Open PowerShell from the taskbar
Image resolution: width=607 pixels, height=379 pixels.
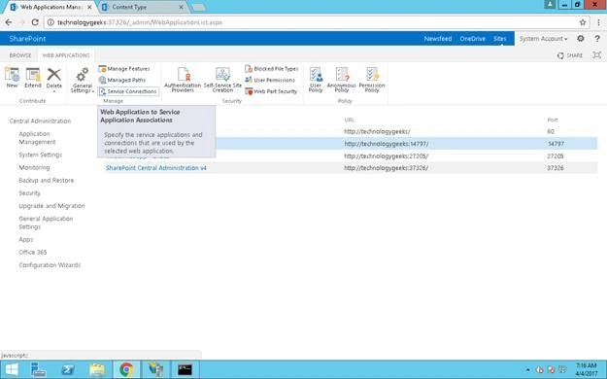(x=68, y=369)
